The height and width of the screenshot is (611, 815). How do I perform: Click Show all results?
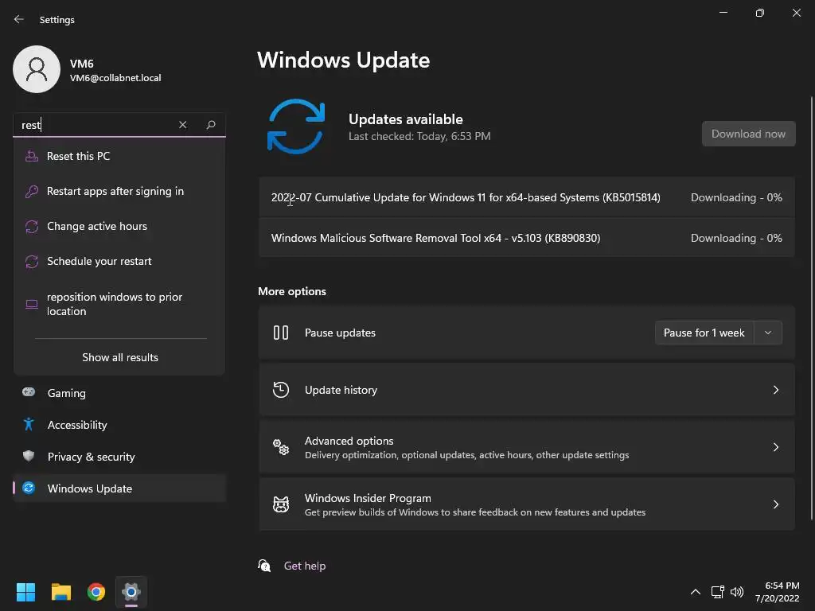click(x=120, y=357)
